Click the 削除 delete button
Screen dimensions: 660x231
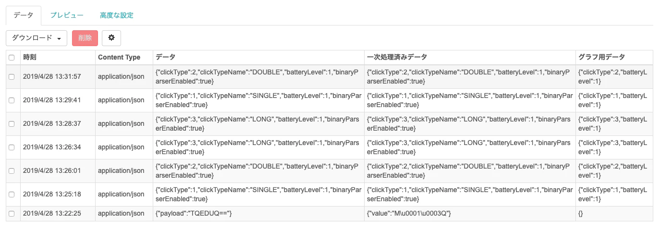[85, 38]
